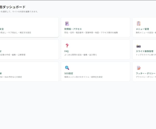Open the SEO設定 magnifying glass icon
The height and width of the screenshot is (129, 156).
[x=67, y=68]
